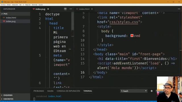Collapse the PUG folder section

(15, 14)
